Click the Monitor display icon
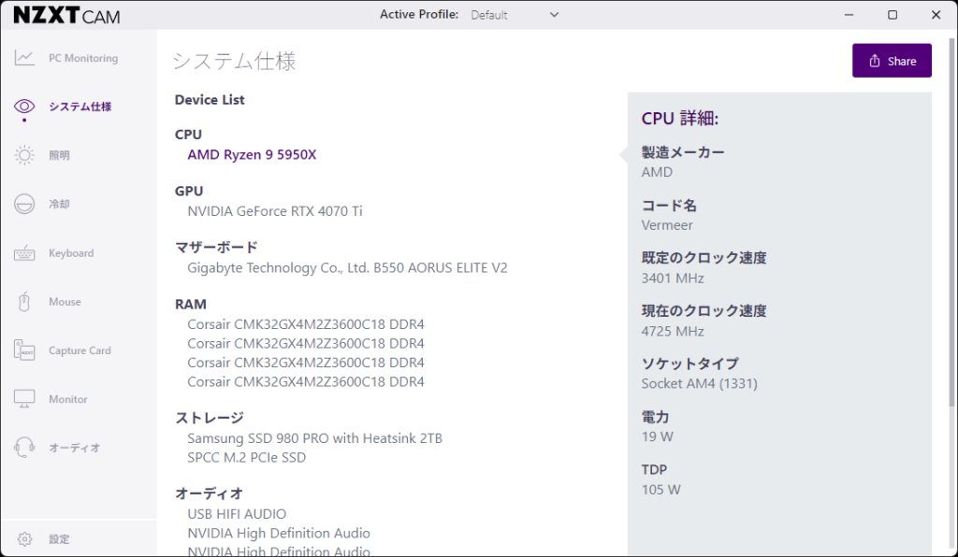 pyautogui.click(x=24, y=399)
